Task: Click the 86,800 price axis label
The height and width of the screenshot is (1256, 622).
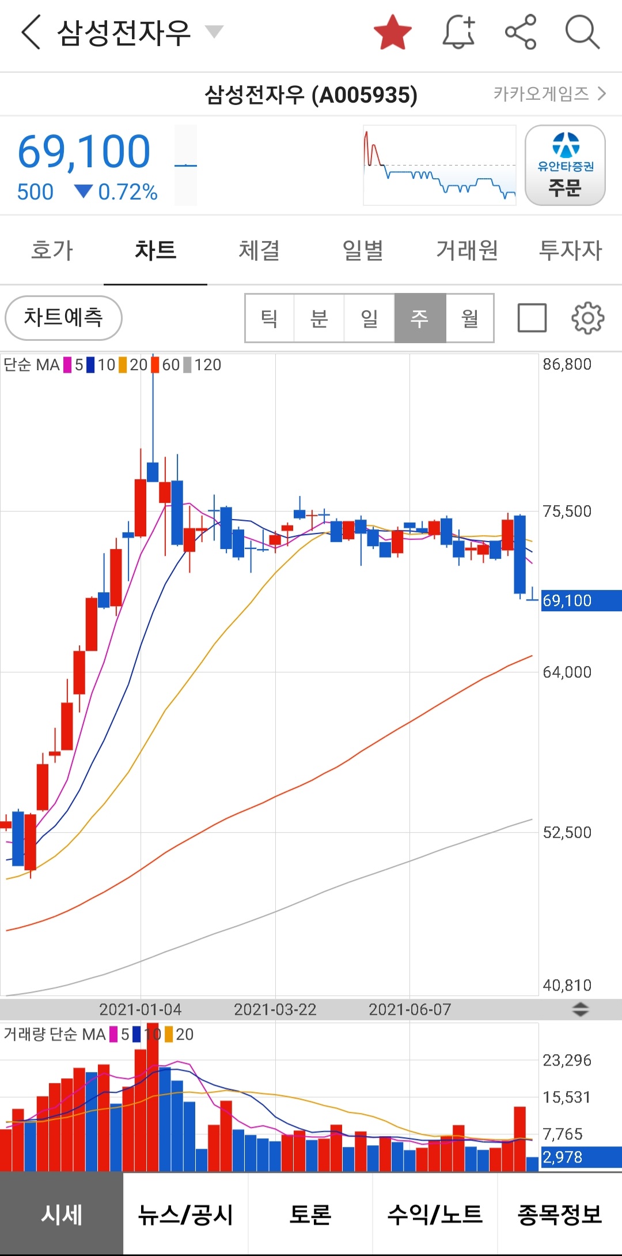Action: [x=567, y=364]
